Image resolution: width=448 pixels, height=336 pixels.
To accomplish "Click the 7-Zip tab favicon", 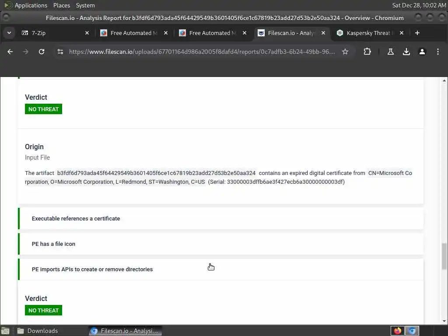I will (x=25, y=33).
